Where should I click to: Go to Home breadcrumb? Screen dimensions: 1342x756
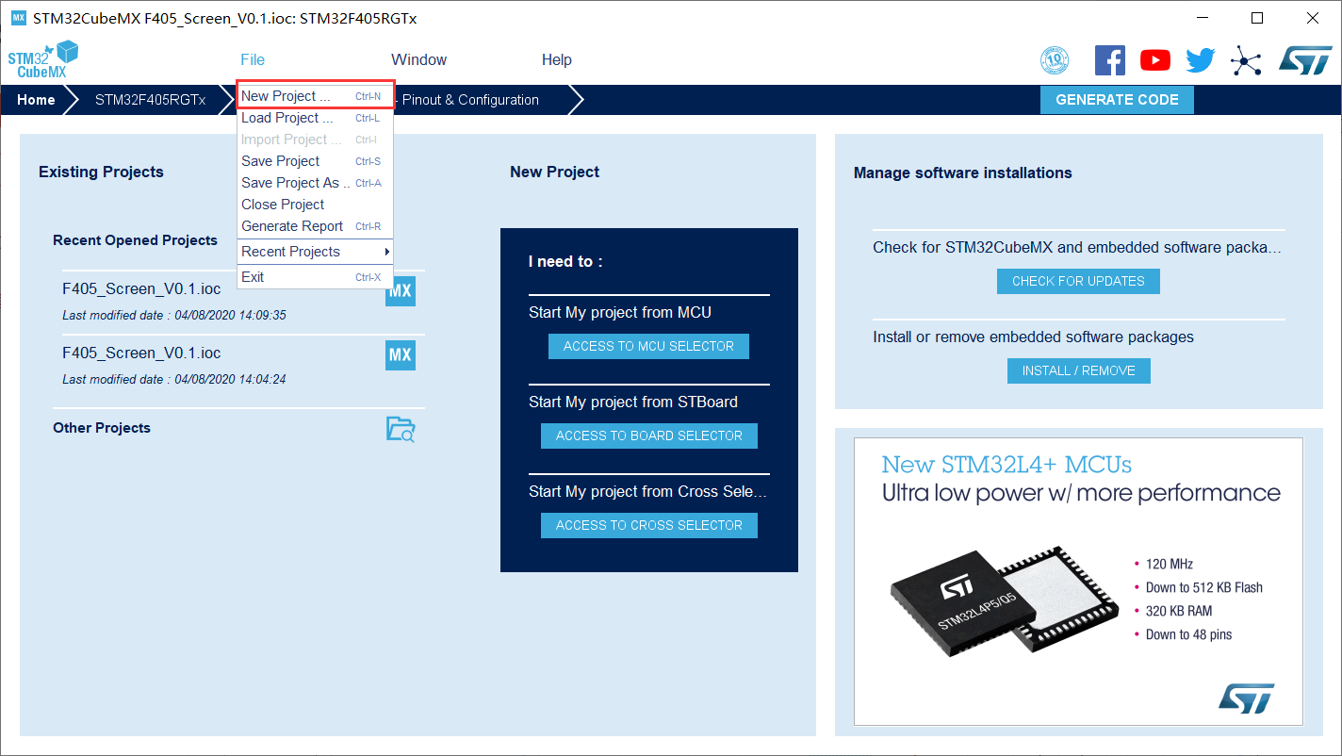(36, 100)
